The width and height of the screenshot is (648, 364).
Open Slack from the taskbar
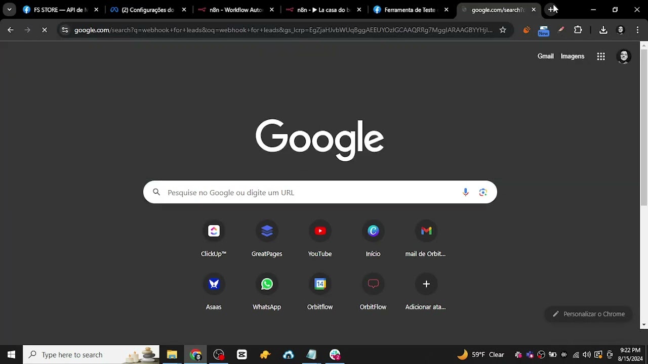[x=335, y=354]
